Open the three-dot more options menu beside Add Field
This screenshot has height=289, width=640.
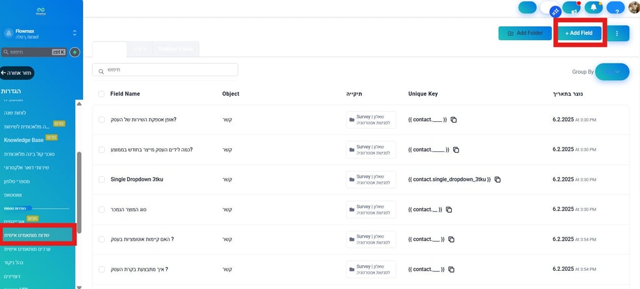point(617,34)
